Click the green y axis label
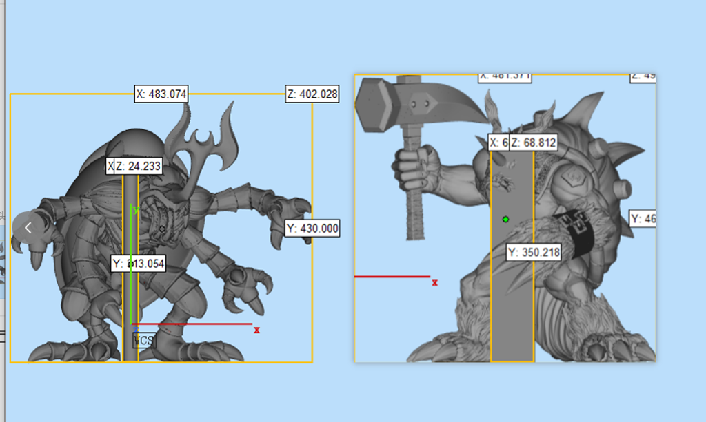The height and width of the screenshot is (422, 706). coord(136,209)
